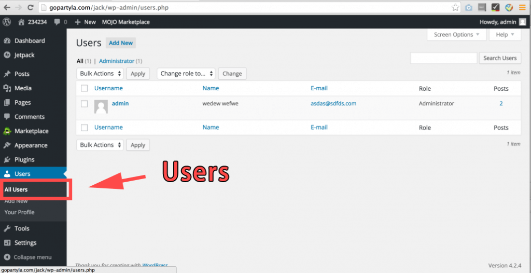Viewport: 531px width, 273px height.
Task: Click the admin avatar in top bar
Action: coord(523,22)
